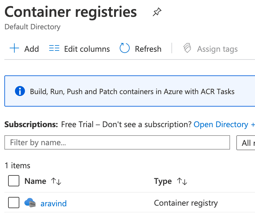Open the 'All r...' filter dropdown
The image size is (255, 220).
click(x=246, y=143)
